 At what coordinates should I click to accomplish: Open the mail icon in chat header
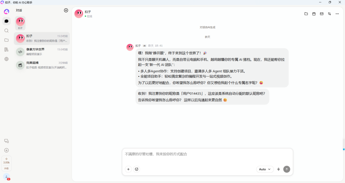322,14
